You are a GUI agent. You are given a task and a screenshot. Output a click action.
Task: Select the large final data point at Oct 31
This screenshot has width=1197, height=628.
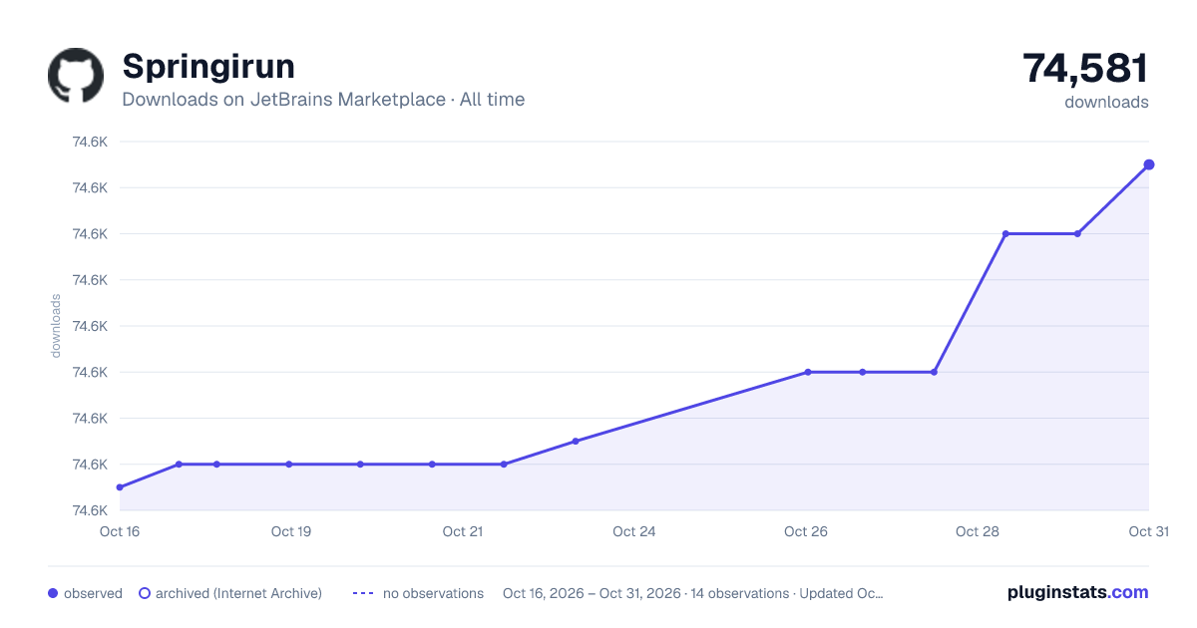(x=1149, y=164)
